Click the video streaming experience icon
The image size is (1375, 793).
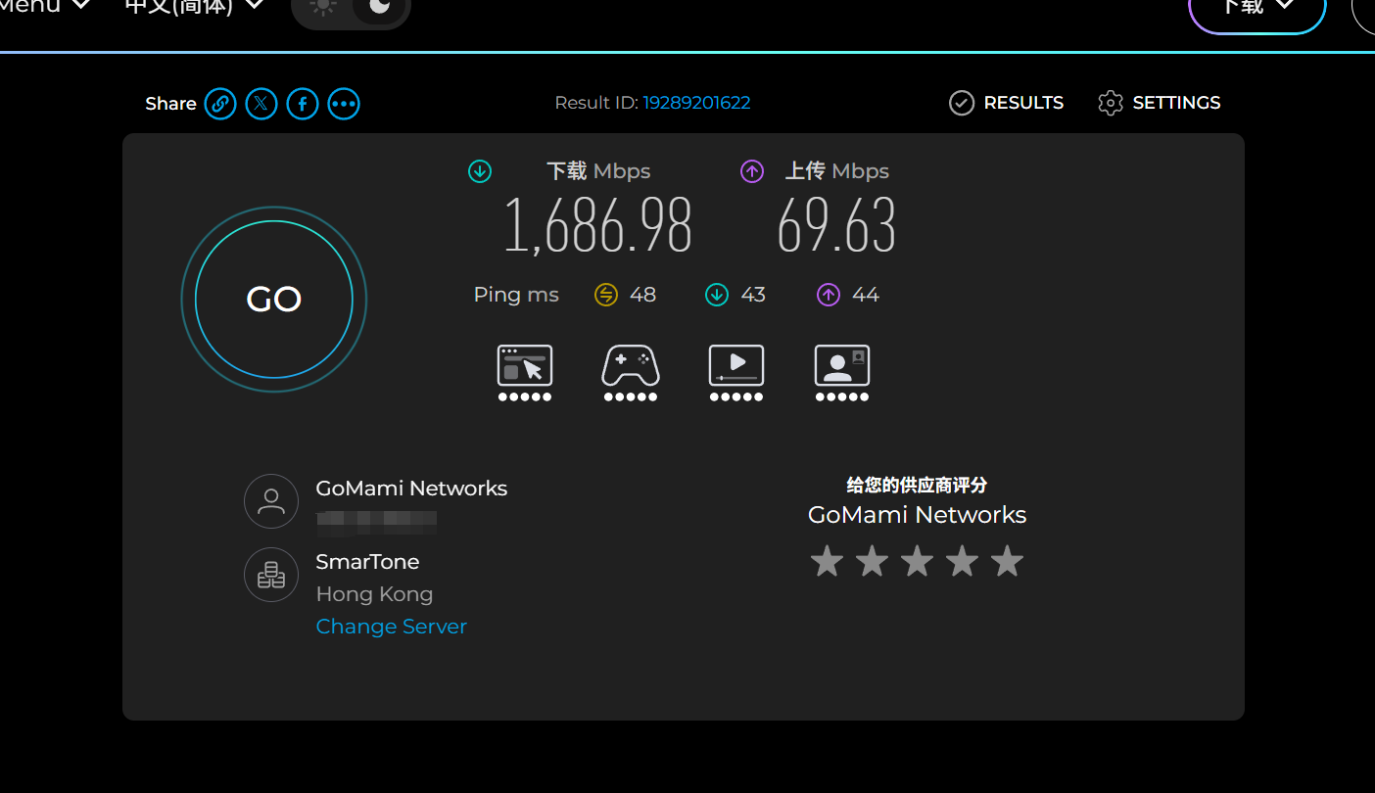pyautogui.click(x=736, y=373)
